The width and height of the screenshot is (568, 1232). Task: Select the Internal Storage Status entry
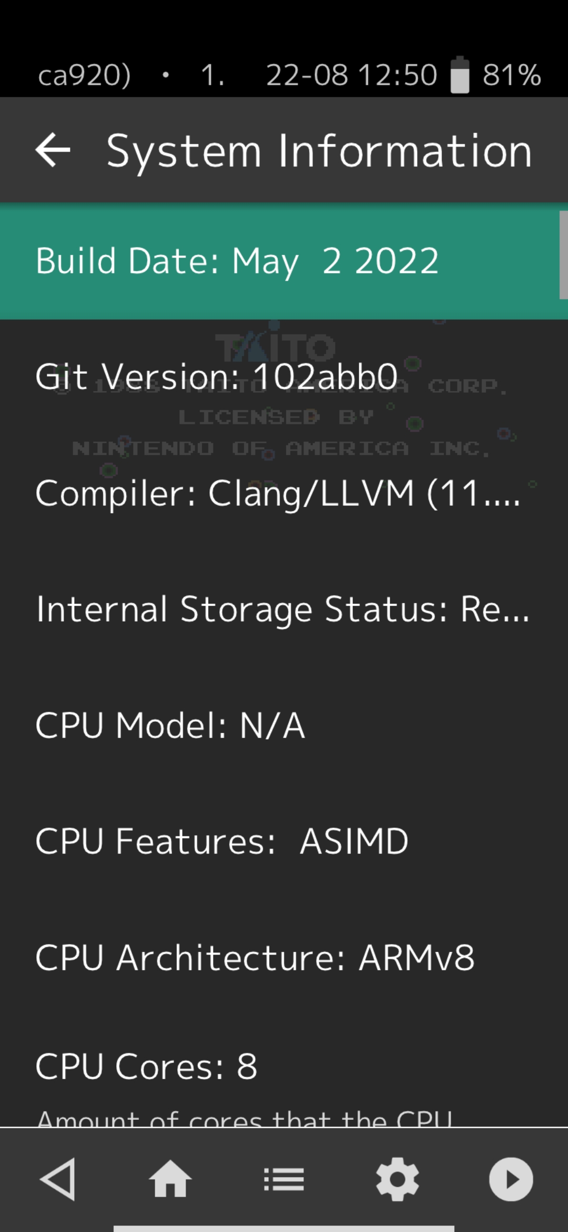284,609
